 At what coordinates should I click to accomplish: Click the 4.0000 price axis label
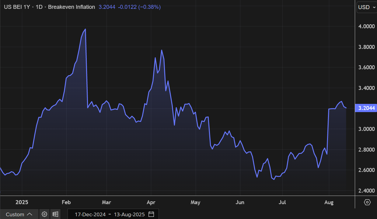[366, 26]
